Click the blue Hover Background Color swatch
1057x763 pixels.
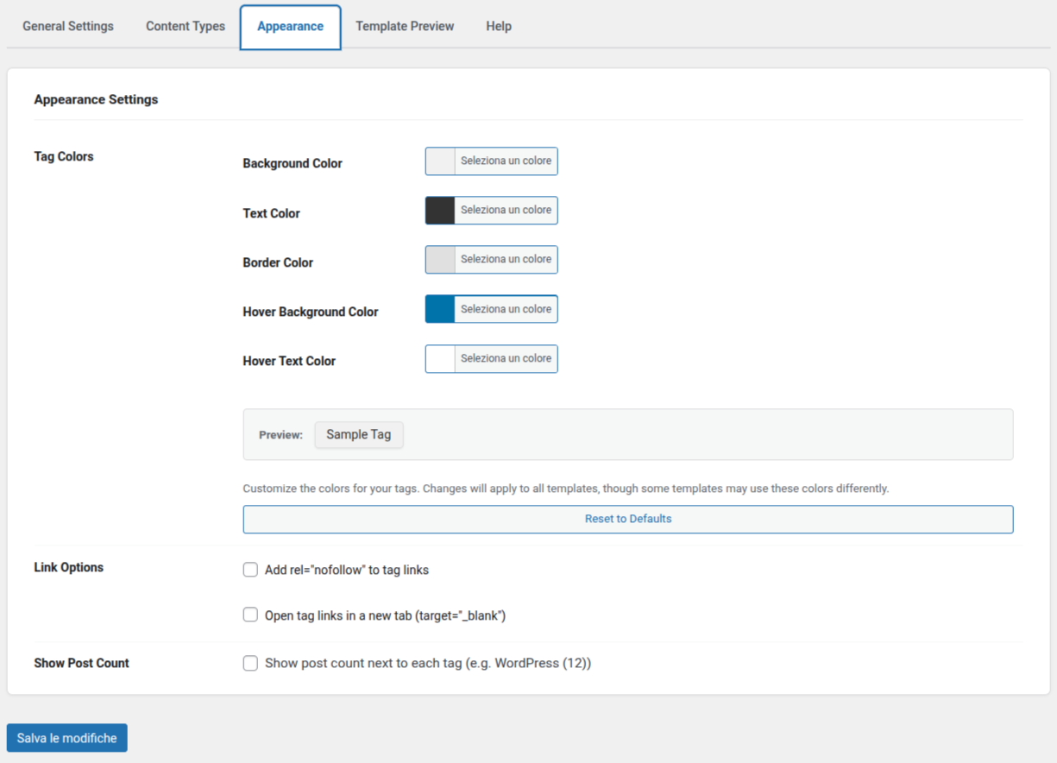(x=440, y=309)
